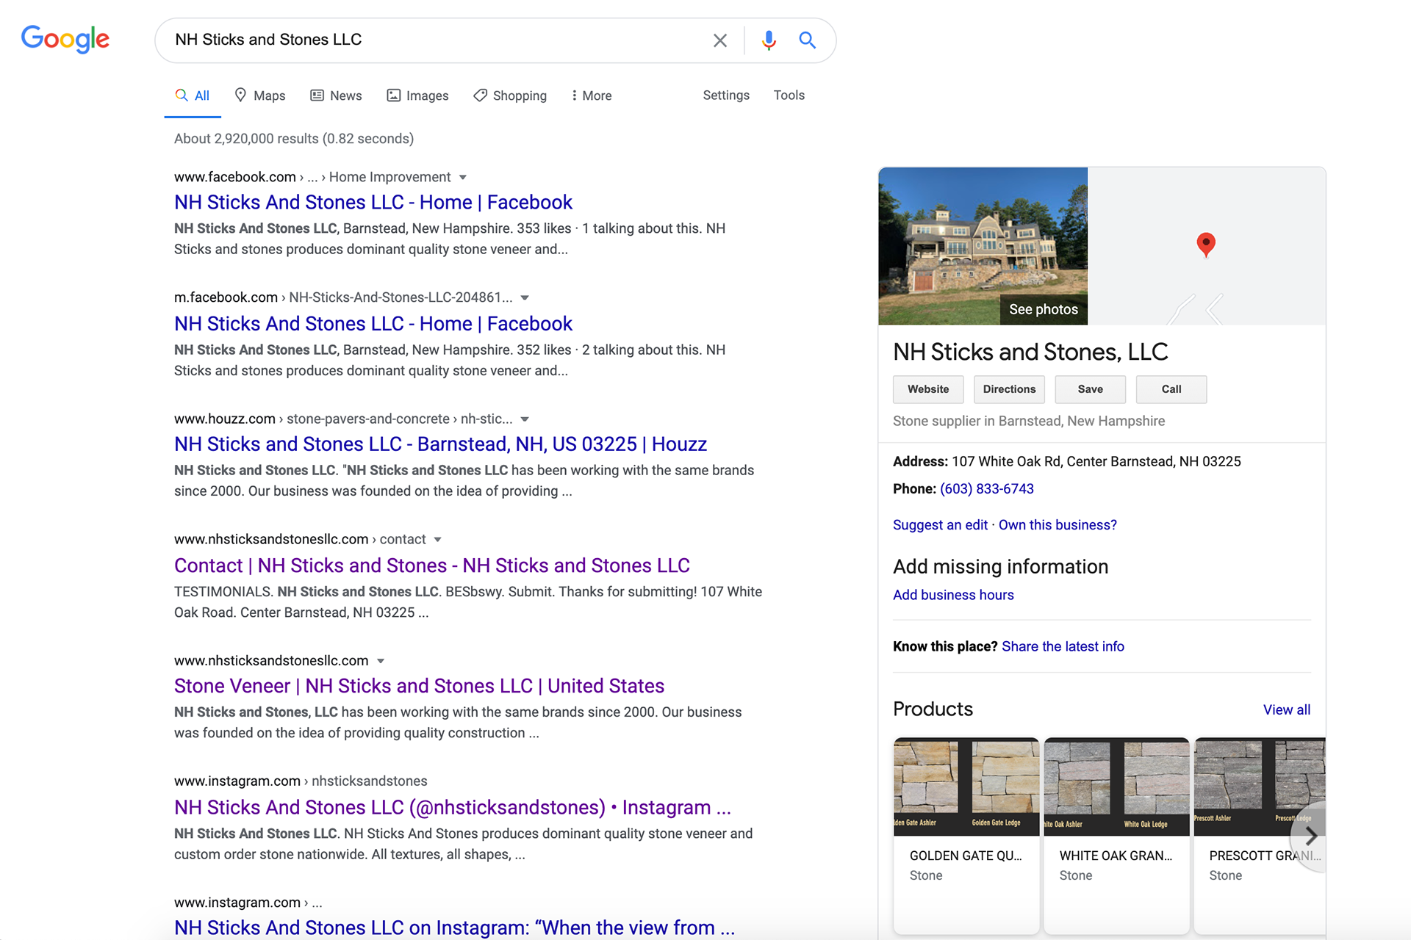Expand the houzz.com result dropdown arrow
Image resolution: width=1411 pixels, height=940 pixels.
[x=525, y=419]
